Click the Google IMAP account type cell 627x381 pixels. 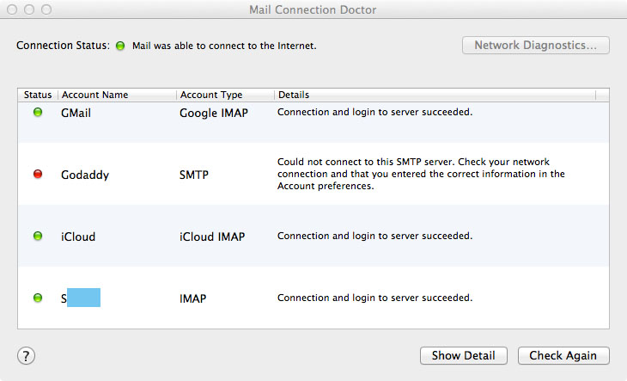point(214,112)
